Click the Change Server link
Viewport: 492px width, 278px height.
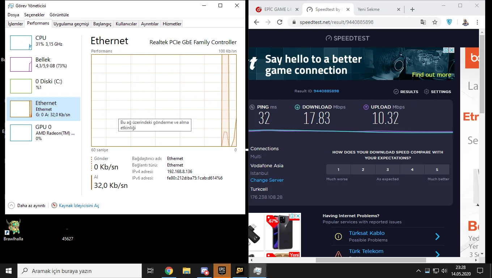point(267,180)
